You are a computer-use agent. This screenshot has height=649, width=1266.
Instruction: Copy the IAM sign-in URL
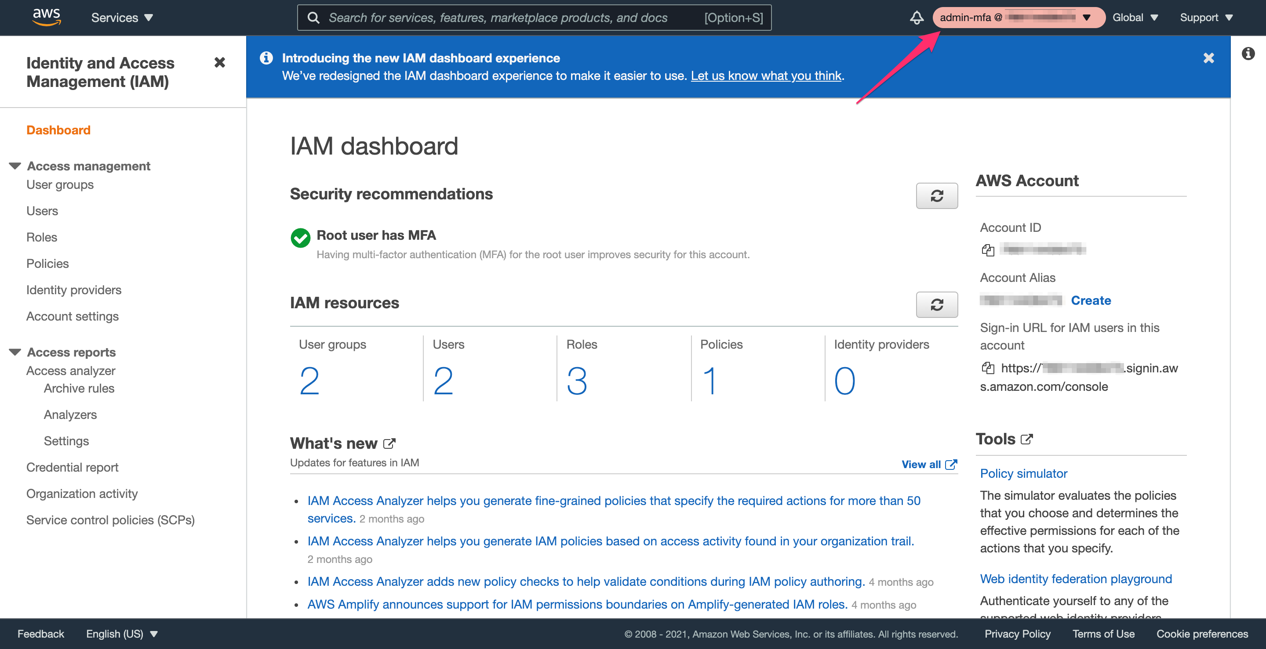tap(988, 368)
